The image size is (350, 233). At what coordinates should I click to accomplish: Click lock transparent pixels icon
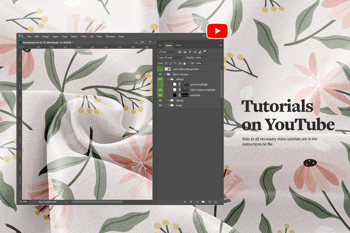pyautogui.click(x=166, y=63)
